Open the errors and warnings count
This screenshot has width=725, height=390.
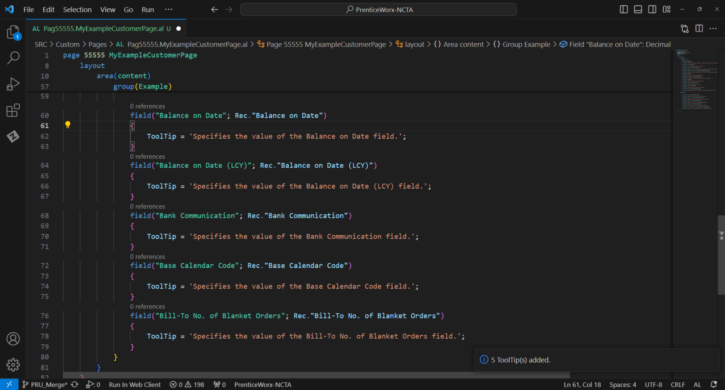[186, 384]
